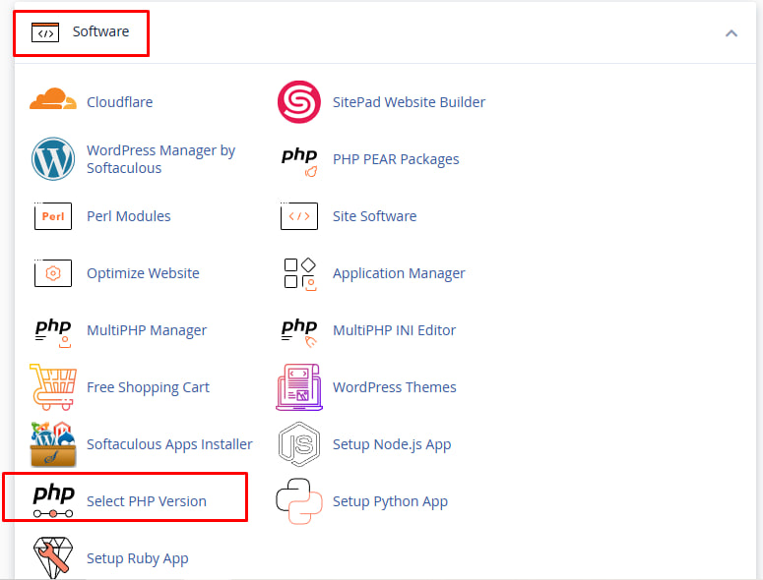Open Application Manager link
The height and width of the screenshot is (580, 763).
tap(399, 273)
